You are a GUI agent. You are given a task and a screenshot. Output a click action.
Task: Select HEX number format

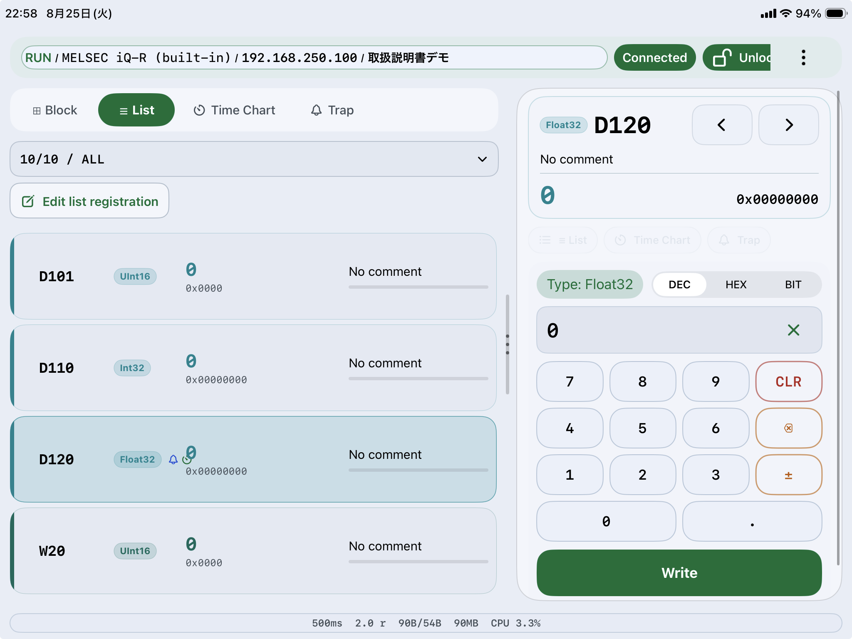point(736,285)
